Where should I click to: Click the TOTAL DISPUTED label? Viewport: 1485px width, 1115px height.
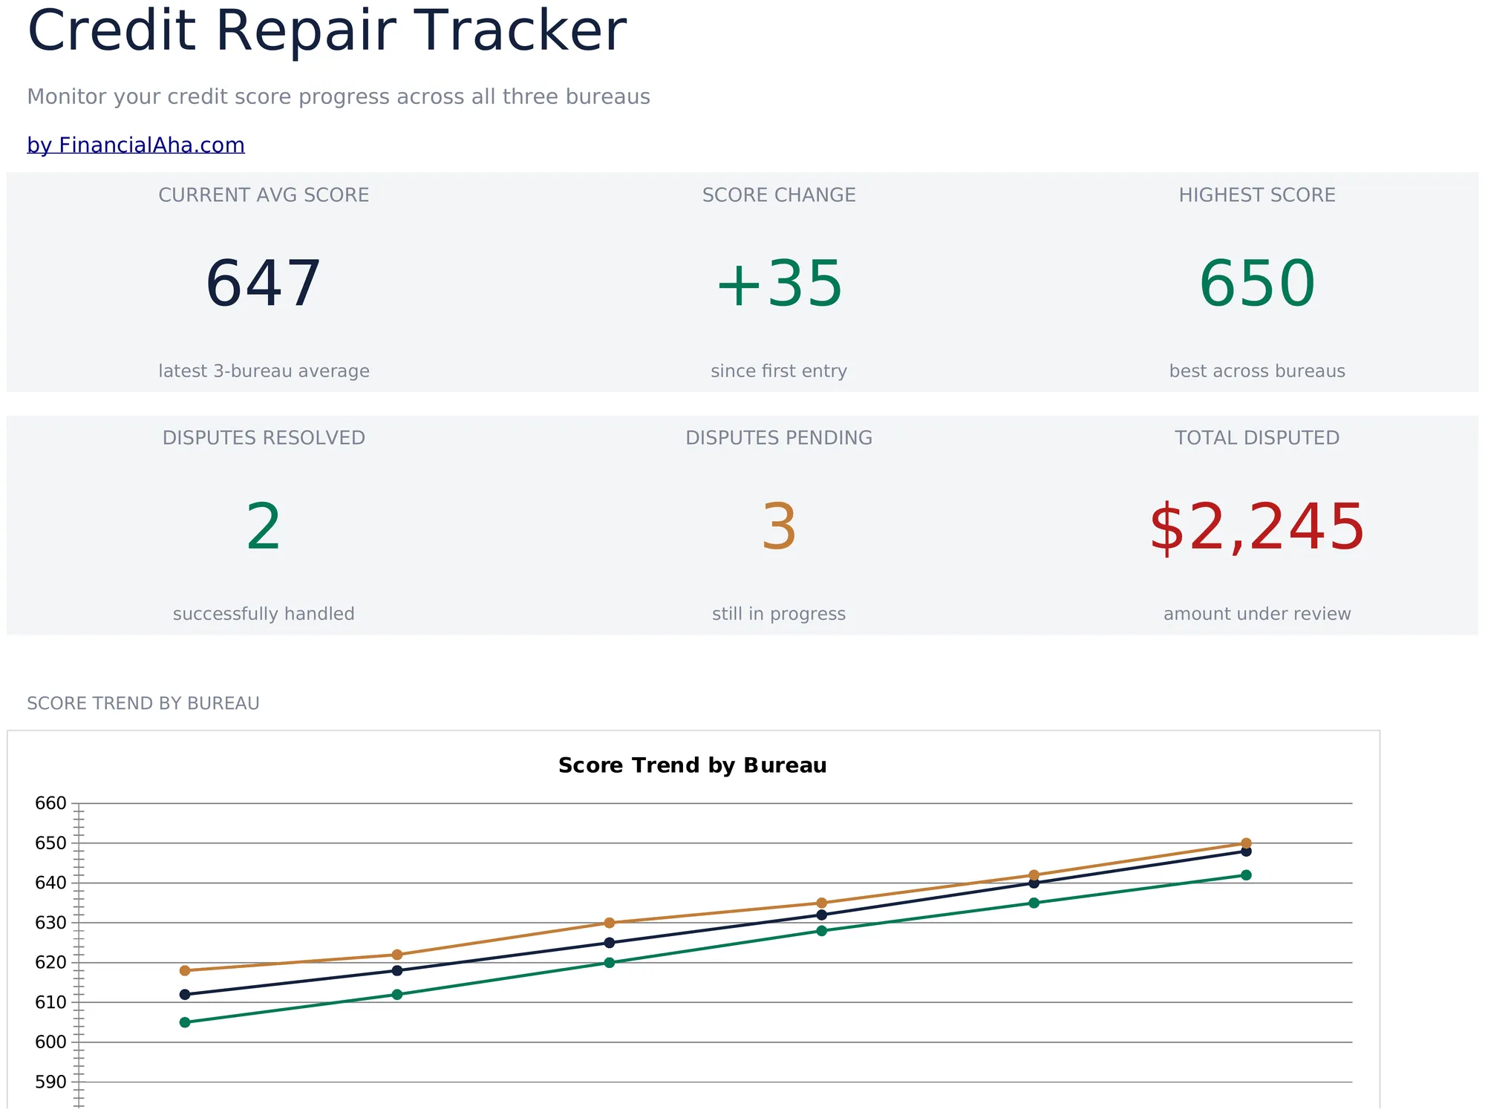[1257, 438]
